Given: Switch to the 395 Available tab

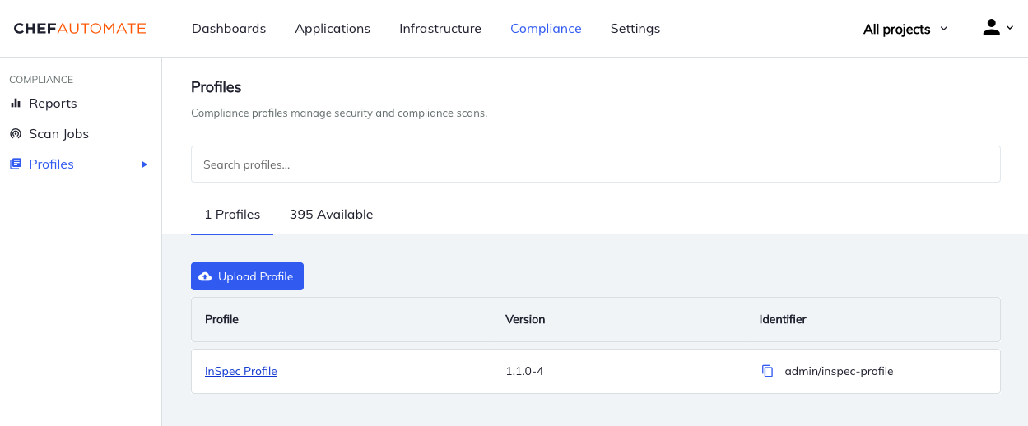Looking at the screenshot, I should tap(331, 215).
